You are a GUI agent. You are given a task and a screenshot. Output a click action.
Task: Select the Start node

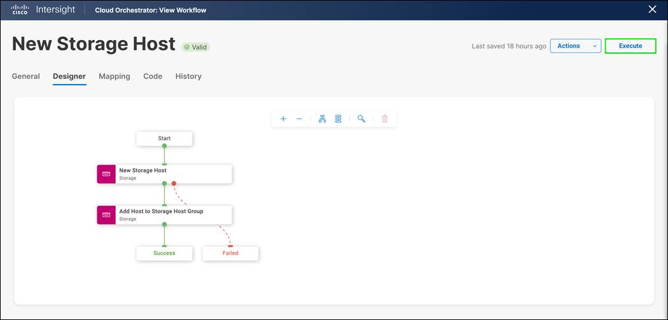pos(164,138)
